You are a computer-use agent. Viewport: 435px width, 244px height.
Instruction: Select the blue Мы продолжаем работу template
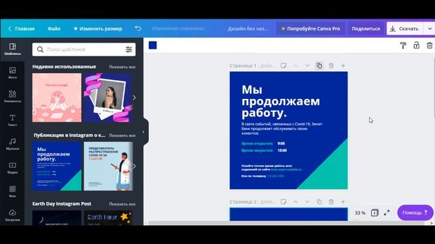click(57, 166)
